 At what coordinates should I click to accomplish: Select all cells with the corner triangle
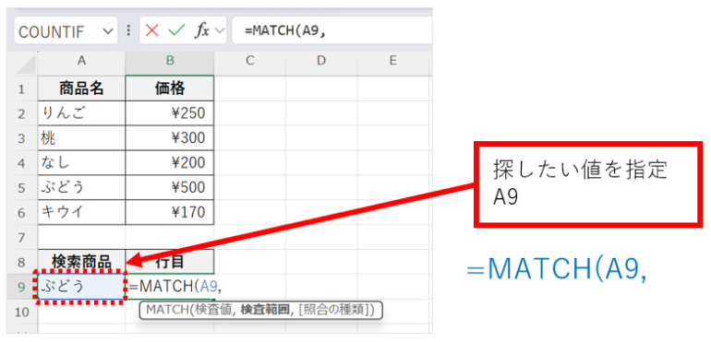(x=26, y=64)
